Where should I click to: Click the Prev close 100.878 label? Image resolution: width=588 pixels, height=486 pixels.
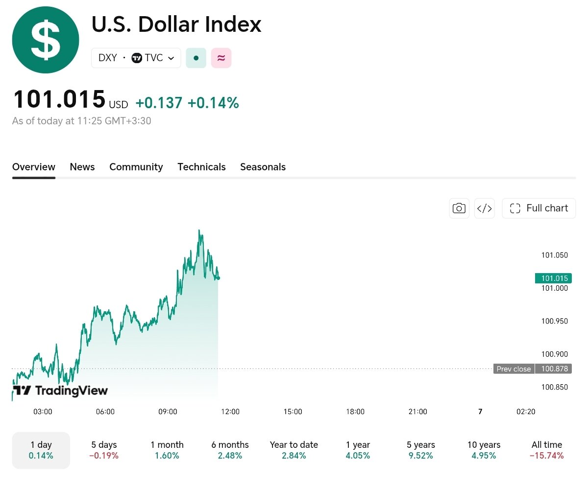[533, 369]
